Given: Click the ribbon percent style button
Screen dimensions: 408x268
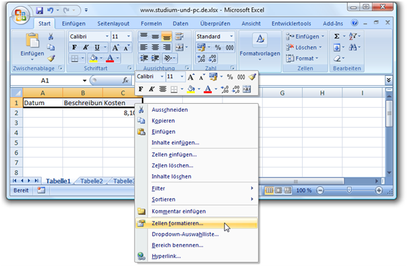Looking at the screenshot, I should (x=218, y=48).
